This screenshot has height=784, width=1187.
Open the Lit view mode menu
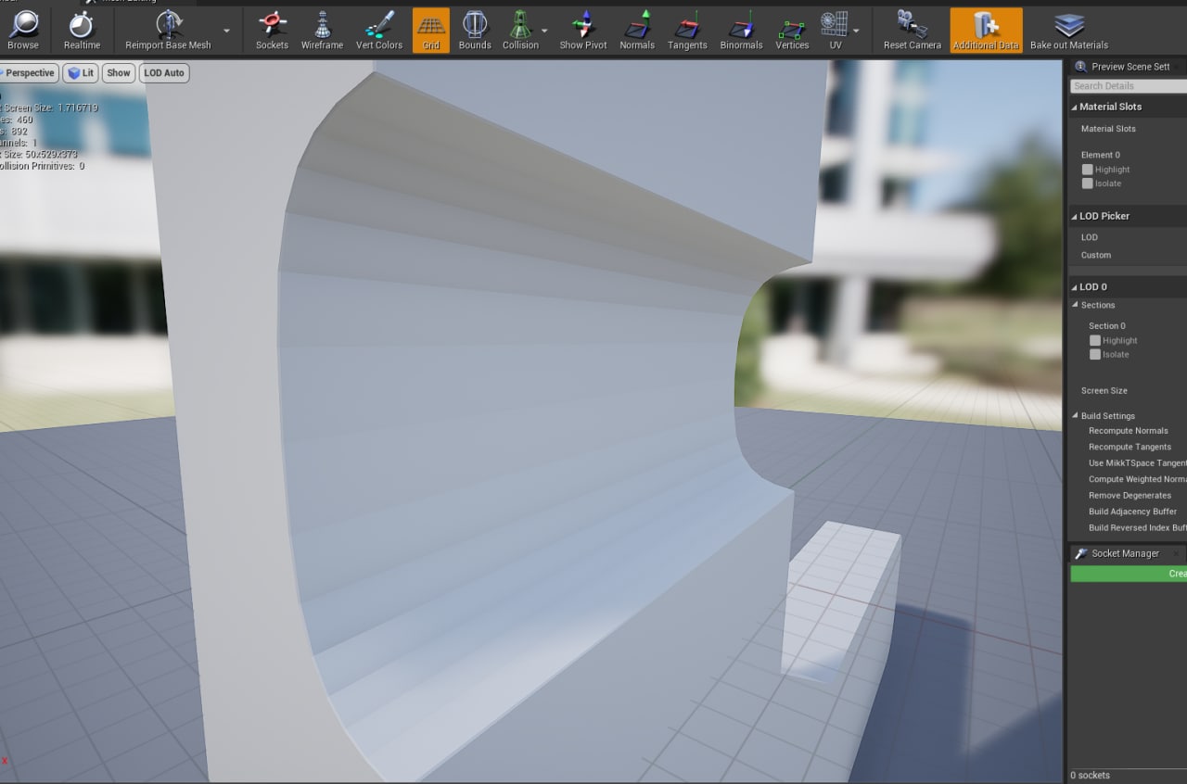pyautogui.click(x=81, y=73)
